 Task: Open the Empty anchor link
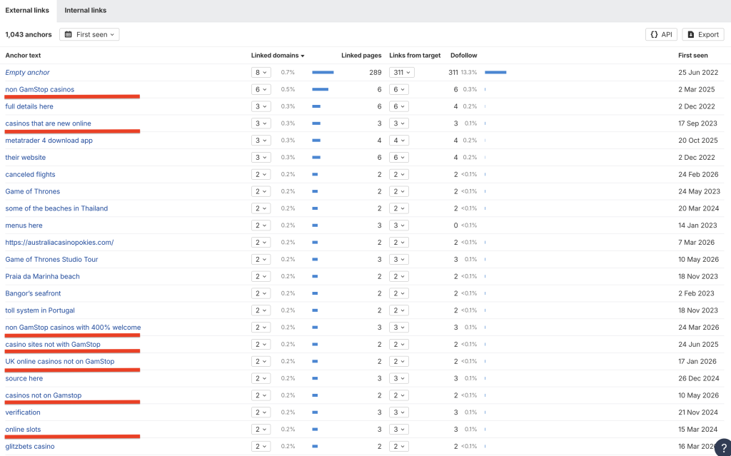click(x=27, y=72)
